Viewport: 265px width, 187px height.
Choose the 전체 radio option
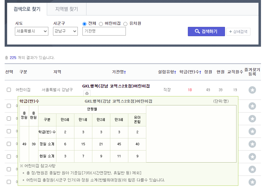[84, 24]
